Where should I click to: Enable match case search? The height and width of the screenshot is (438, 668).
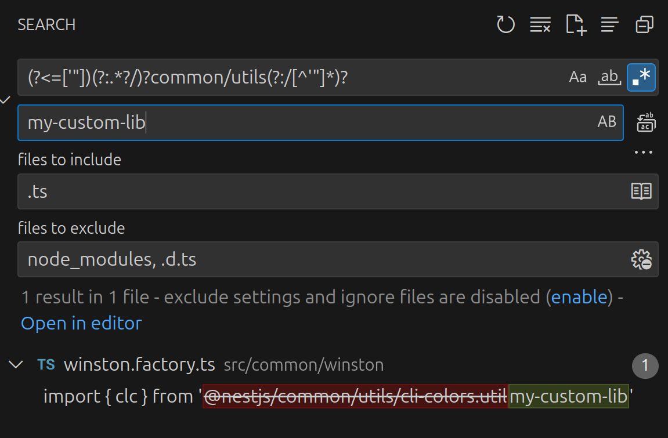tap(577, 76)
